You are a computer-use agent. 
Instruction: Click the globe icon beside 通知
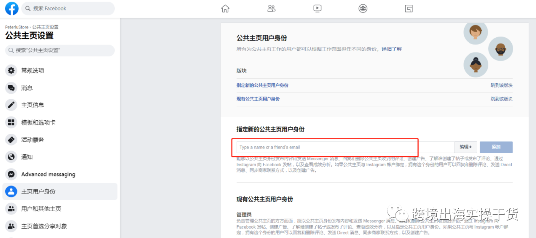click(11, 157)
